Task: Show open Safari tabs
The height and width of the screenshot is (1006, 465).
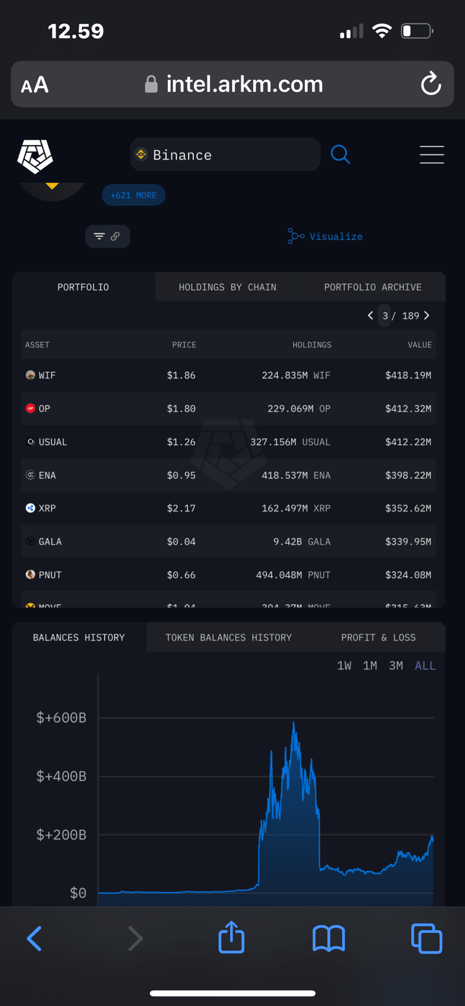Action: tap(426, 938)
